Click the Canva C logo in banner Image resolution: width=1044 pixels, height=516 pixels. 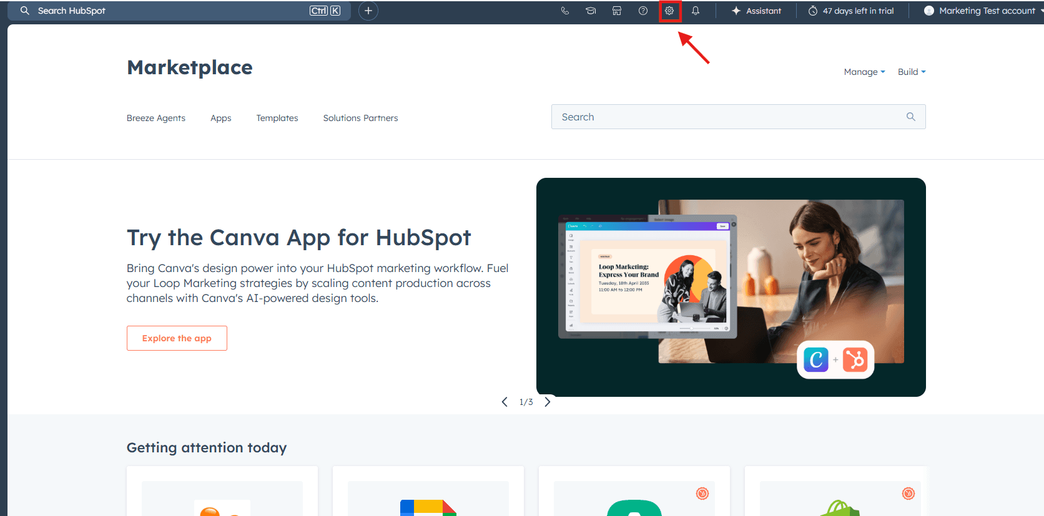click(815, 359)
